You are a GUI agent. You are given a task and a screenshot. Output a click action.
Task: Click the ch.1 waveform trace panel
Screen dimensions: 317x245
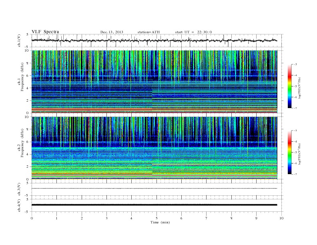click(157, 40)
